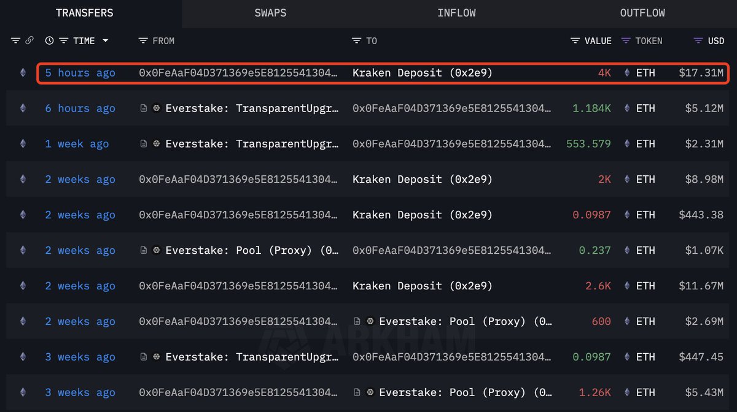Image resolution: width=737 pixels, height=412 pixels.
Task: Open the TIME column filter icon
Action: point(63,40)
